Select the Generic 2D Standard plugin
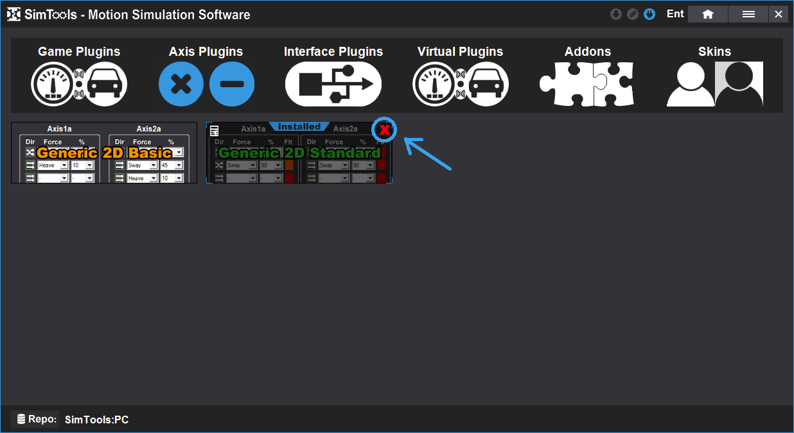This screenshot has width=794, height=433. point(299,153)
